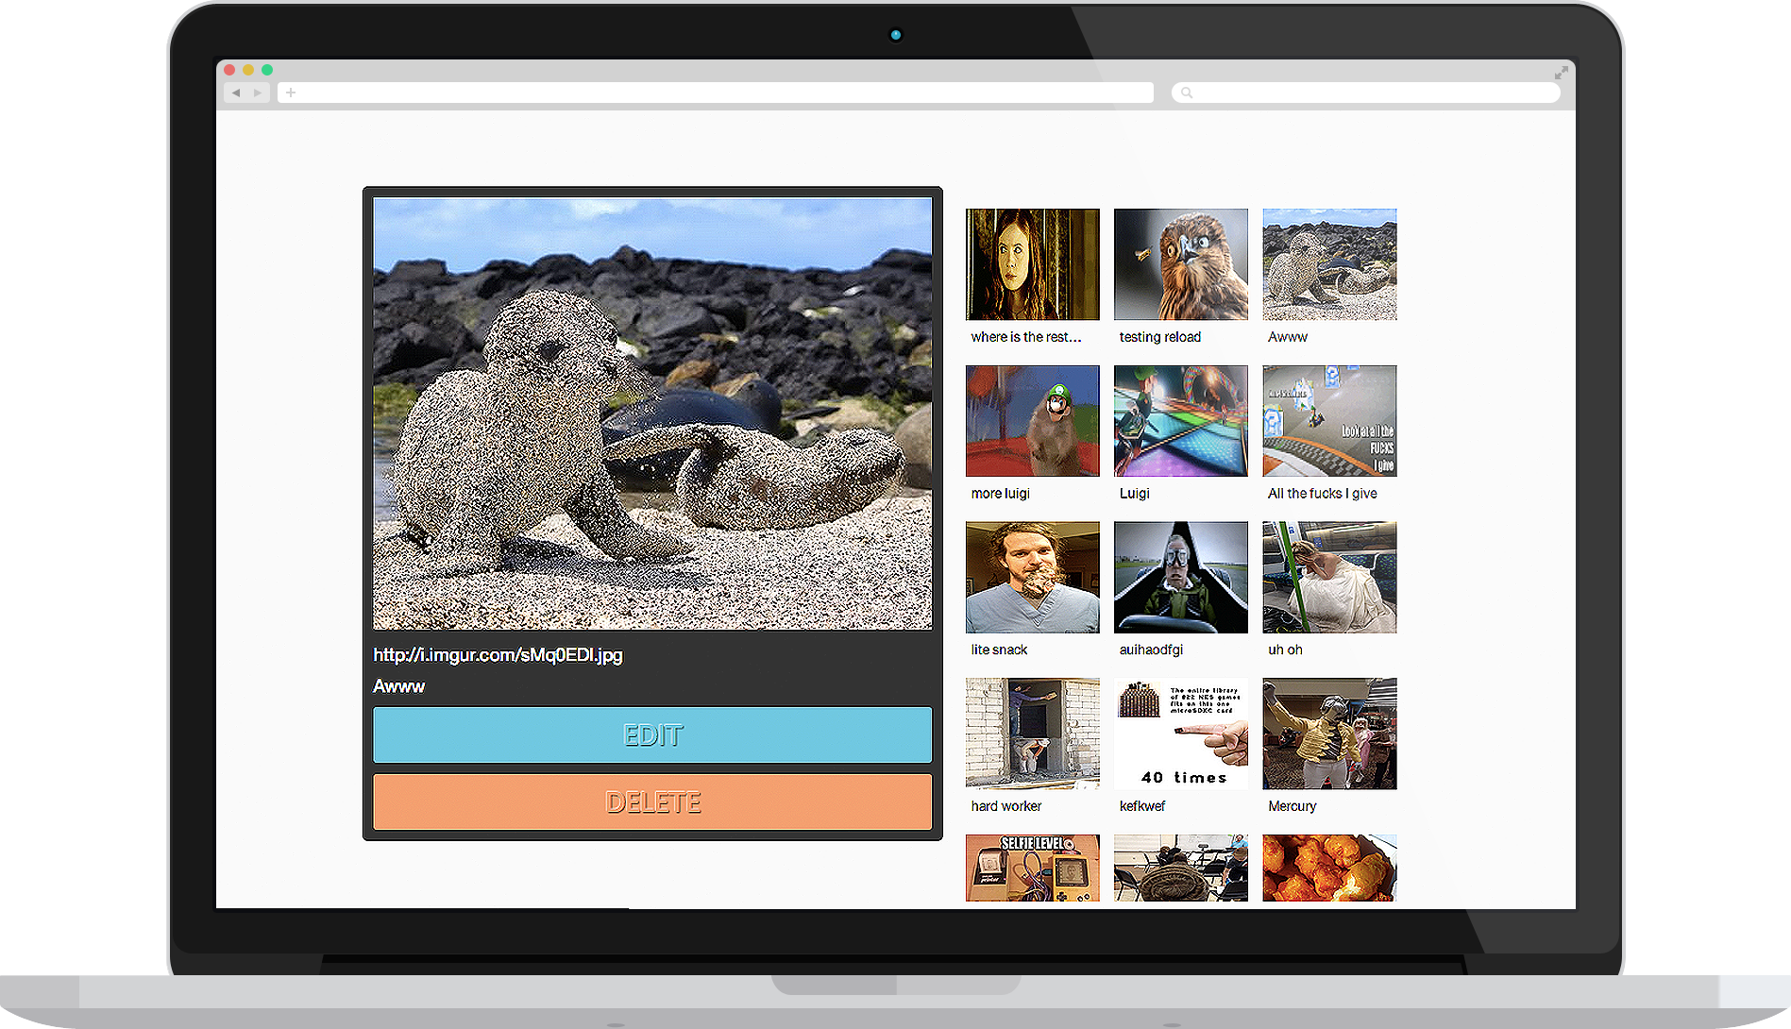Click the yellow minimize window dot
Viewport: 1791px width, 1029px height.
(x=248, y=70)
